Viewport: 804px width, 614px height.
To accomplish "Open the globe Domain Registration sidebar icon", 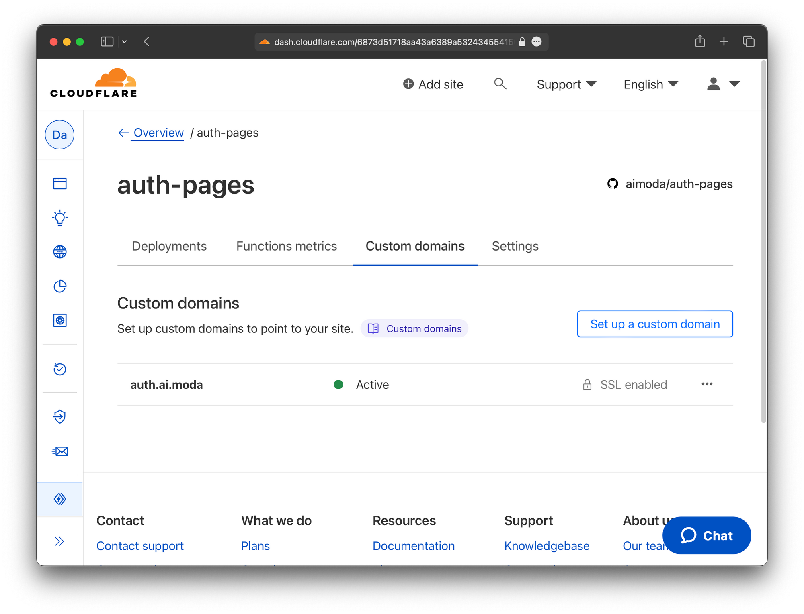I will click(x=60, y=252).
